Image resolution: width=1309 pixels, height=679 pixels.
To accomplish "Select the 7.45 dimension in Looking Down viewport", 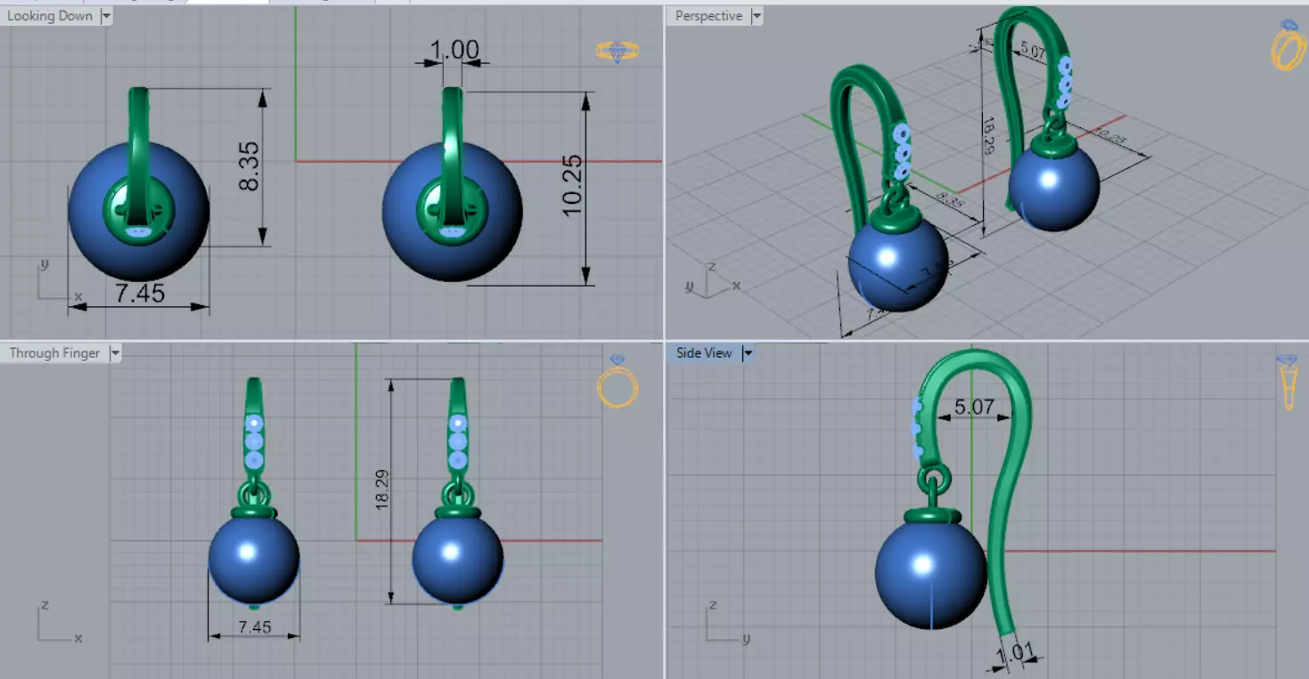I will pyautogui.click(x=140, y=293).
